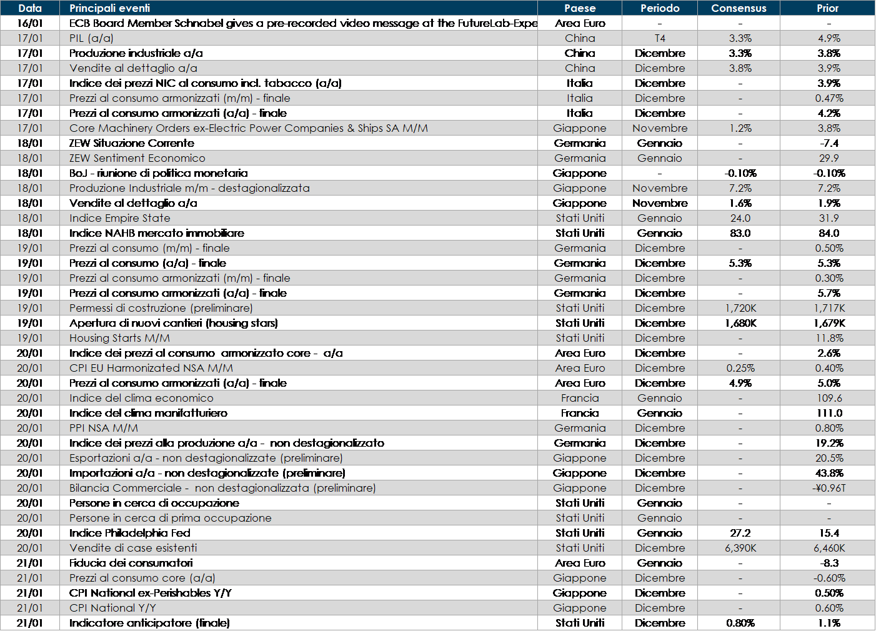Viewport: 876px width, 631px height.
Task: Click the Data column header
Action: click(x=30, y=8)
